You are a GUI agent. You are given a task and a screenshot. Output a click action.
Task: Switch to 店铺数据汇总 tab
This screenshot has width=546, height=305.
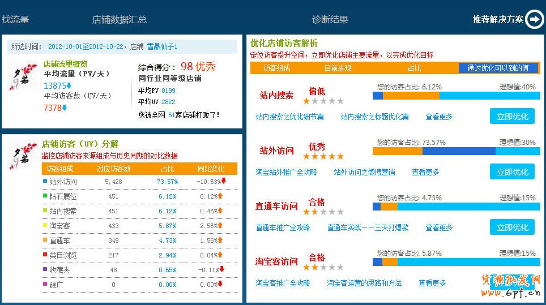coord(119,19)
